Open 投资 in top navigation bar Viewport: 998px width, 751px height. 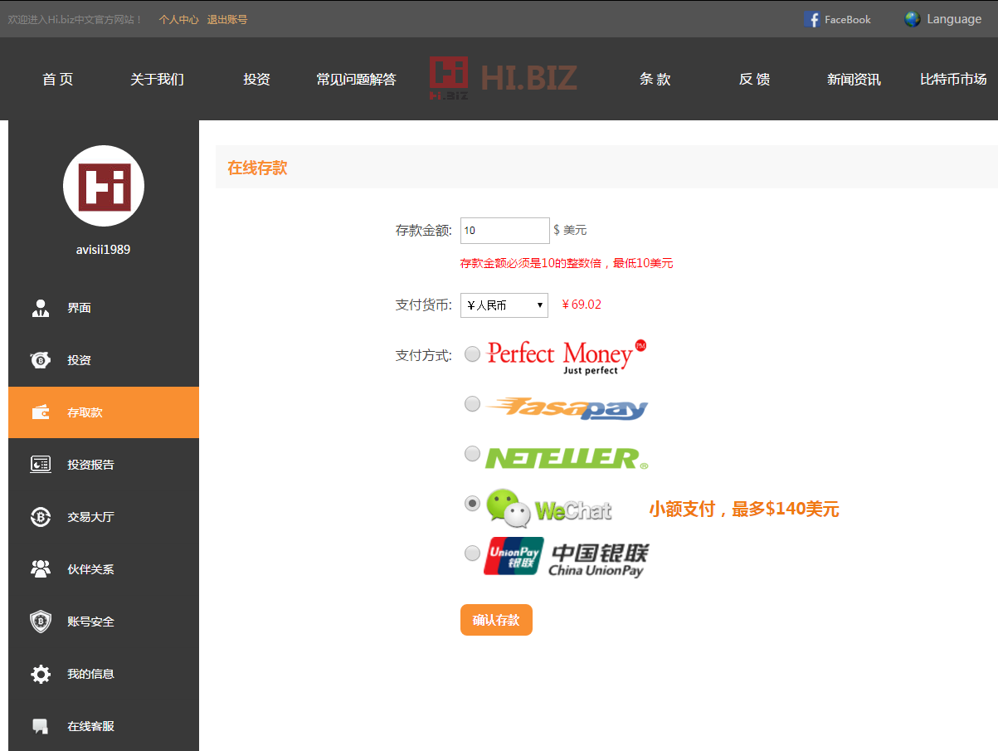256,79
